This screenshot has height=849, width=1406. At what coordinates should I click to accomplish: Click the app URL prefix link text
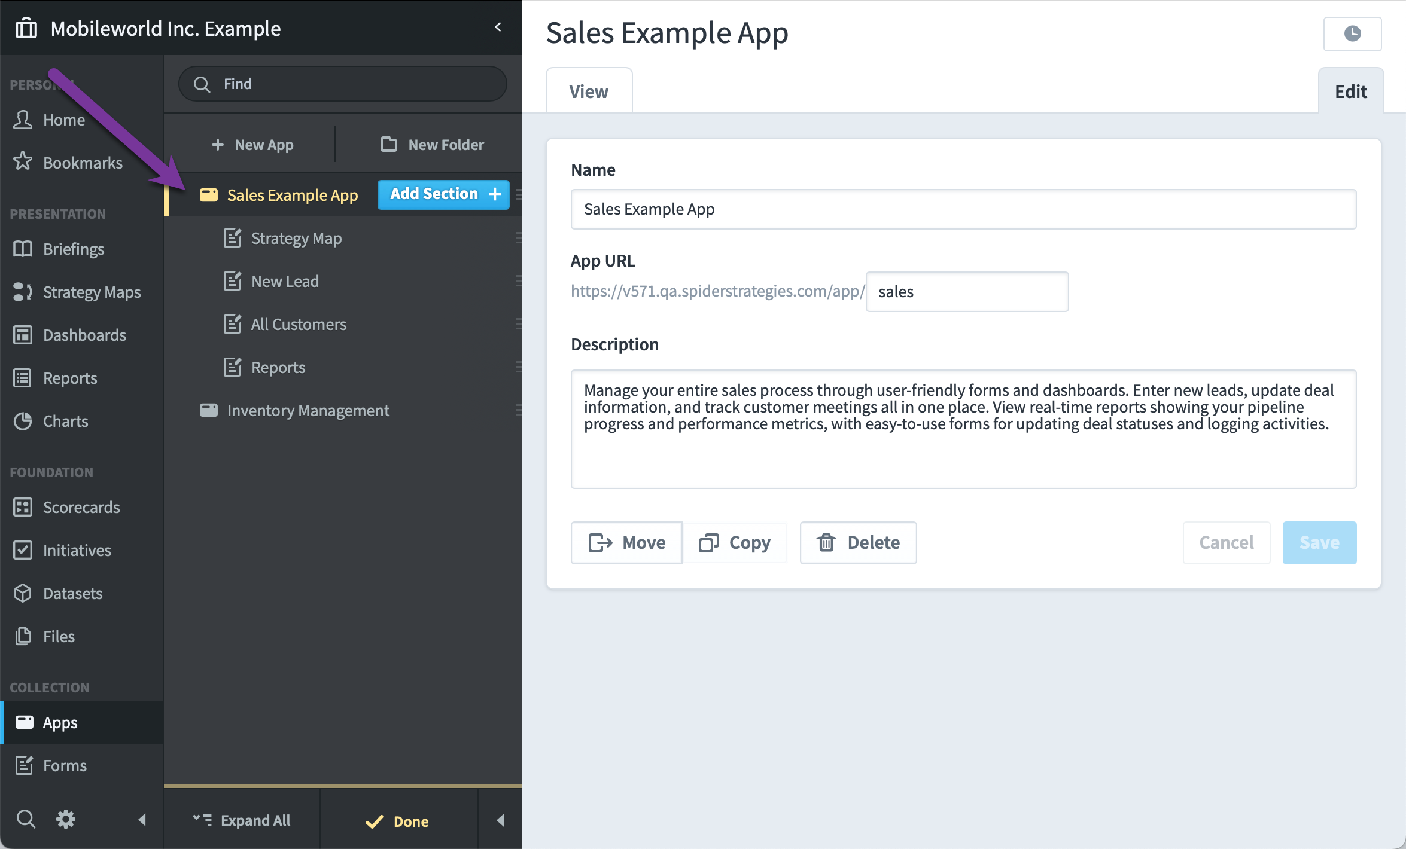pos(718,291)
